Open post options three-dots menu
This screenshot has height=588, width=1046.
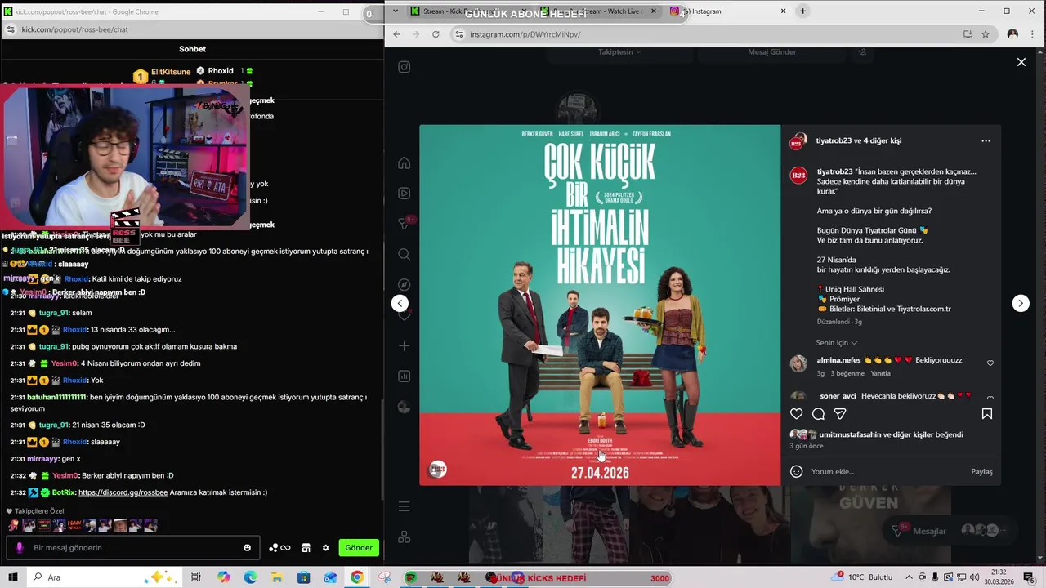coord(986,141)
